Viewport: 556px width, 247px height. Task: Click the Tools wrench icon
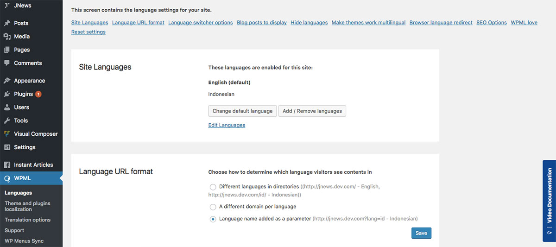7,120
